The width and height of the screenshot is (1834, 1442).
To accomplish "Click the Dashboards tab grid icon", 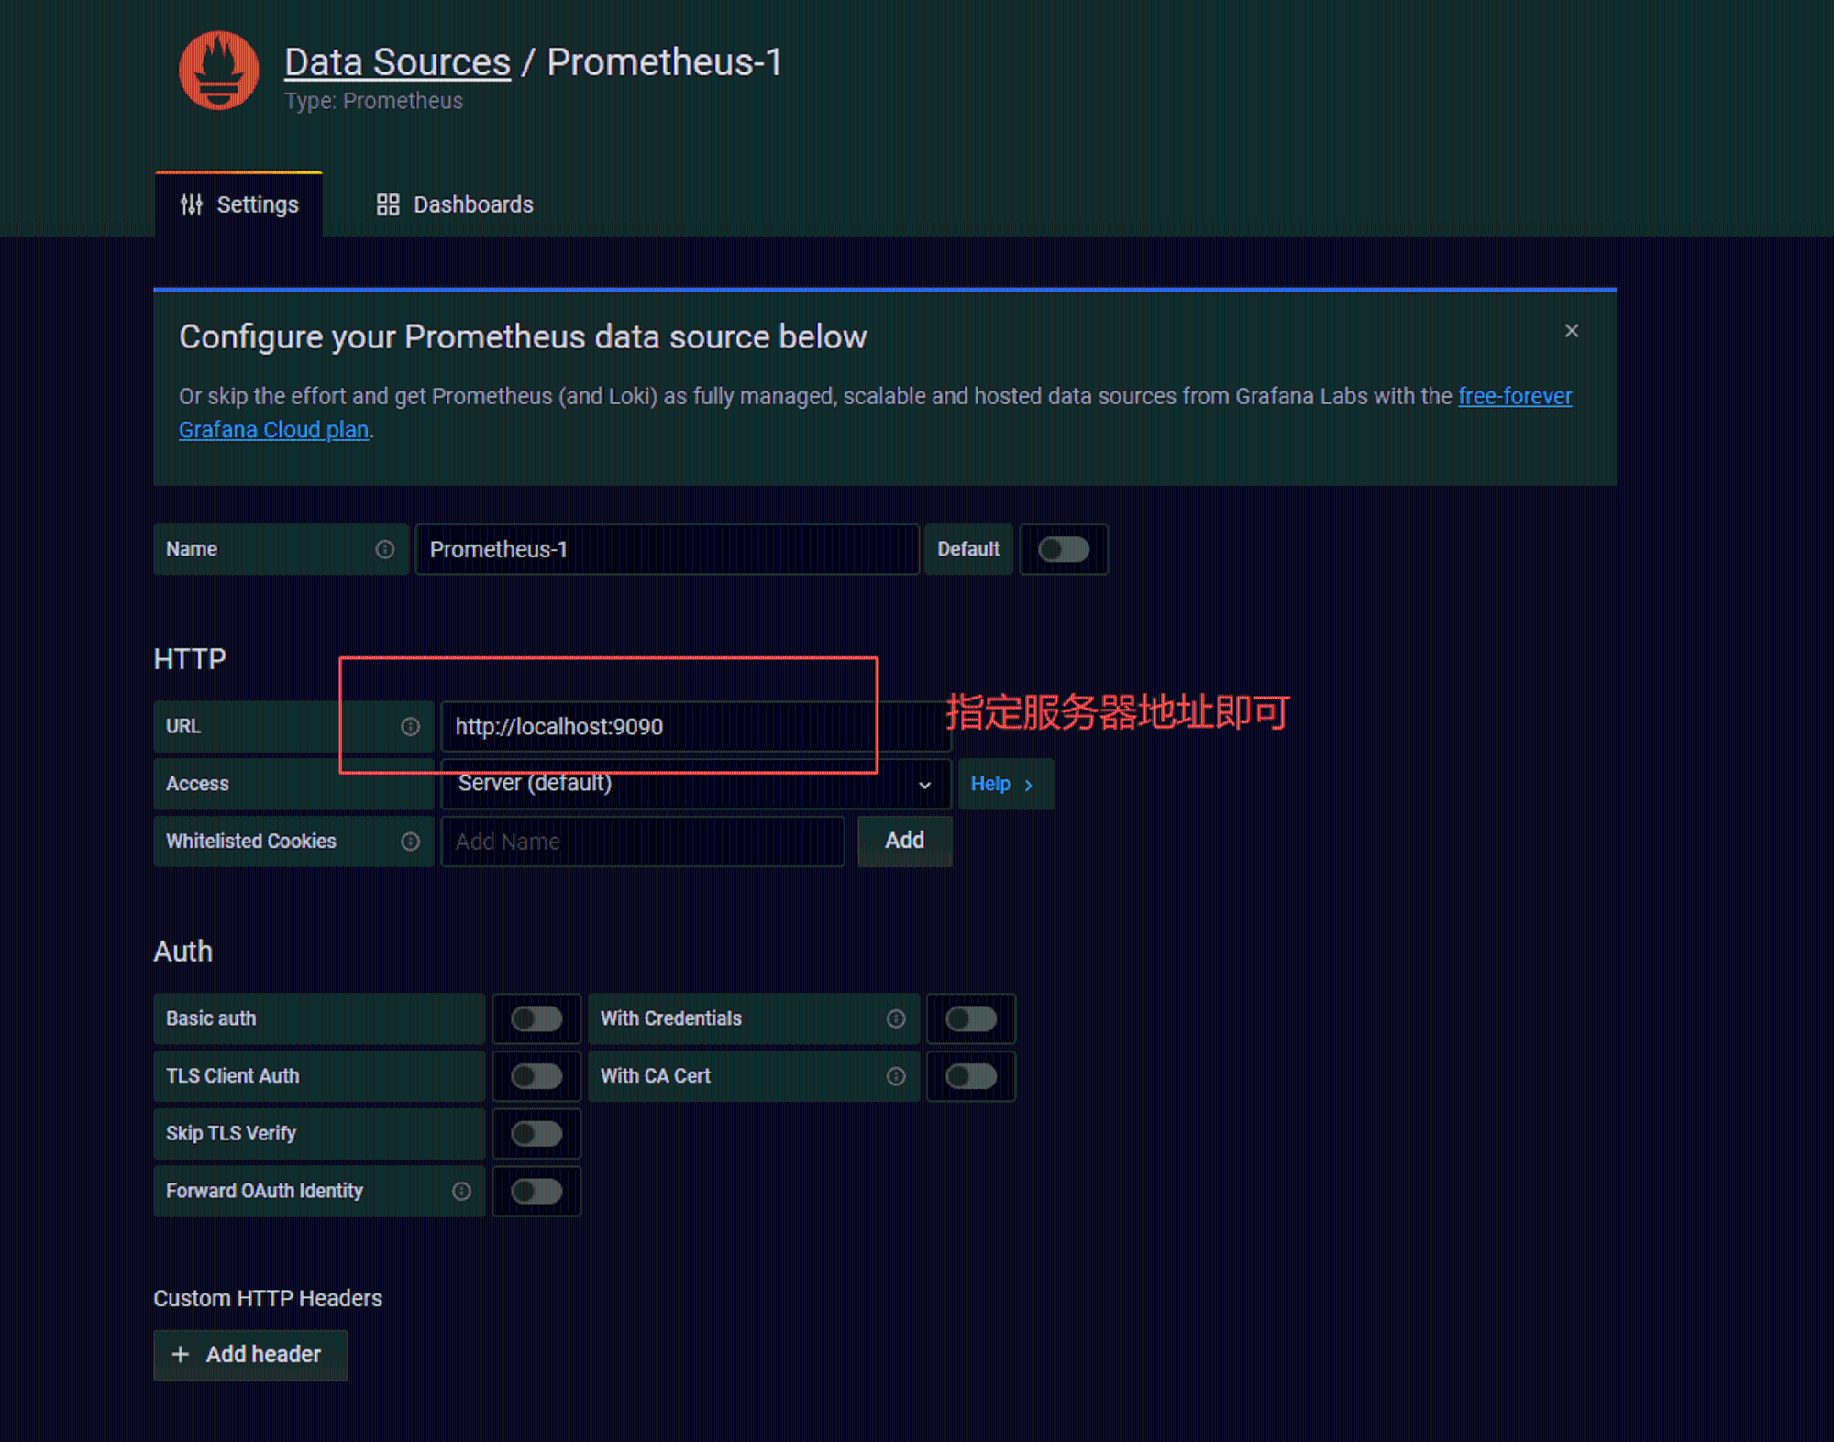I will pos(388,204).
